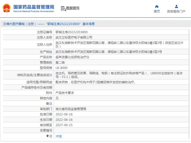
Task: Click the document icon before 境内医疗器械
Action: [5, 24]
